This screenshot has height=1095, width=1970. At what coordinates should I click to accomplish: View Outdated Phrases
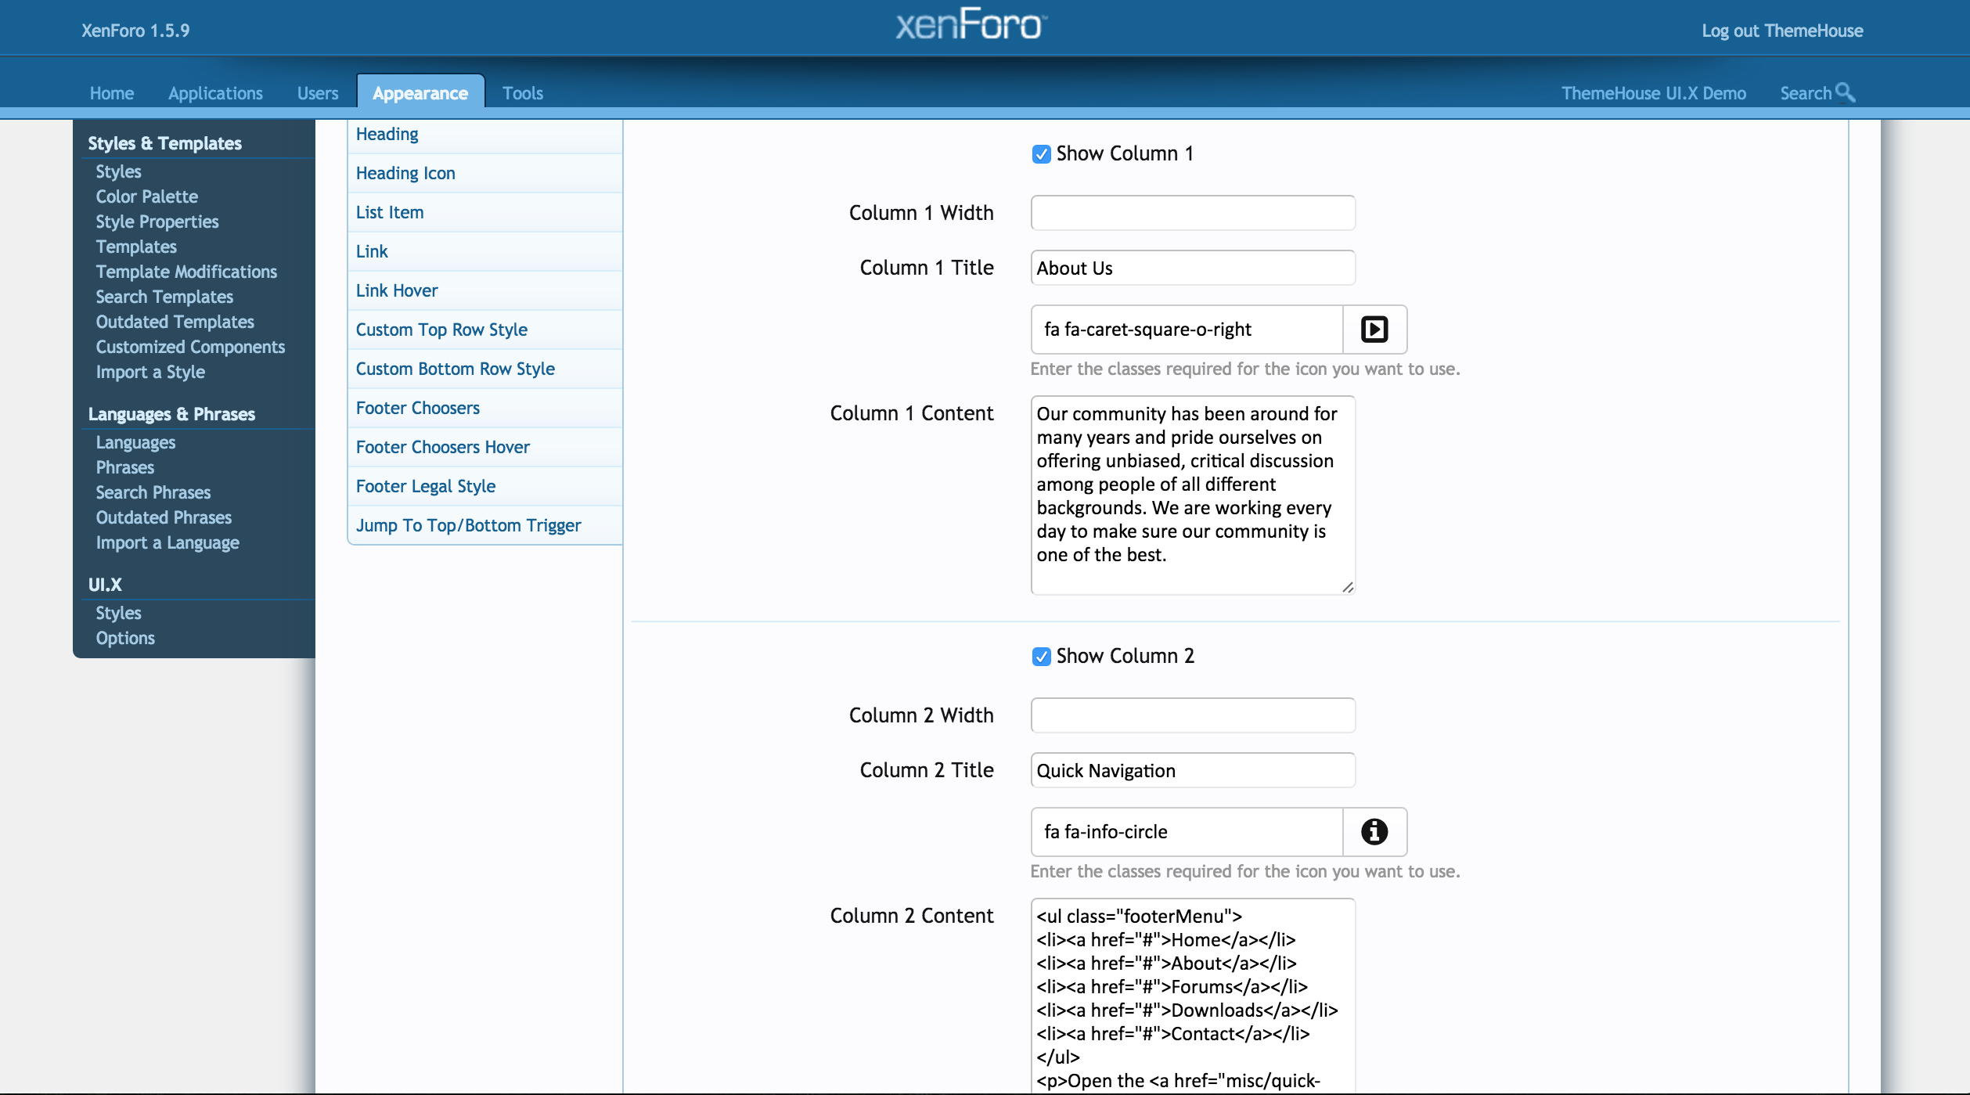click(164, 517)
